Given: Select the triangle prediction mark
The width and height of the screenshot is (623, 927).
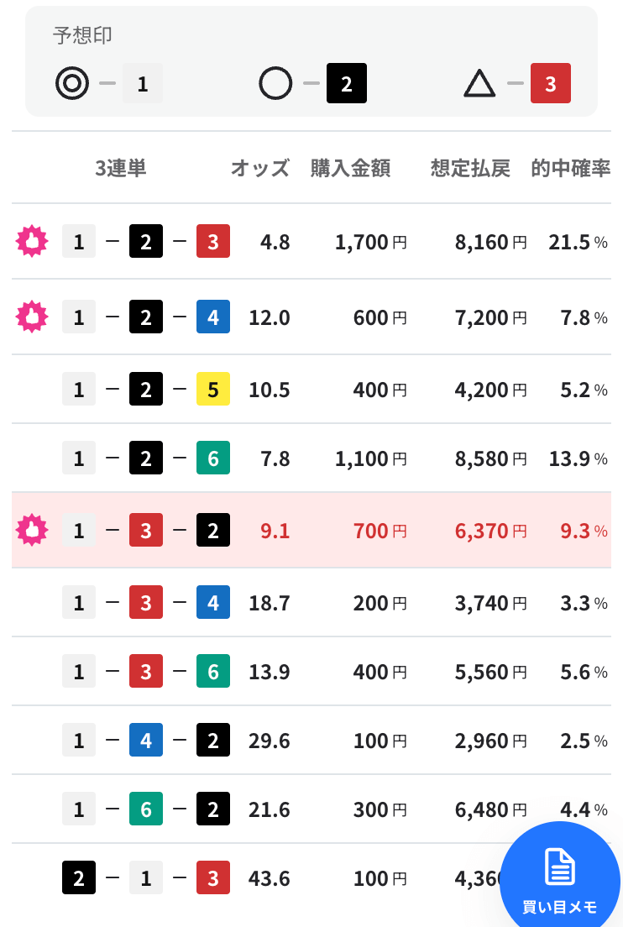Looking at the screenshot, I should pos(479,83).
